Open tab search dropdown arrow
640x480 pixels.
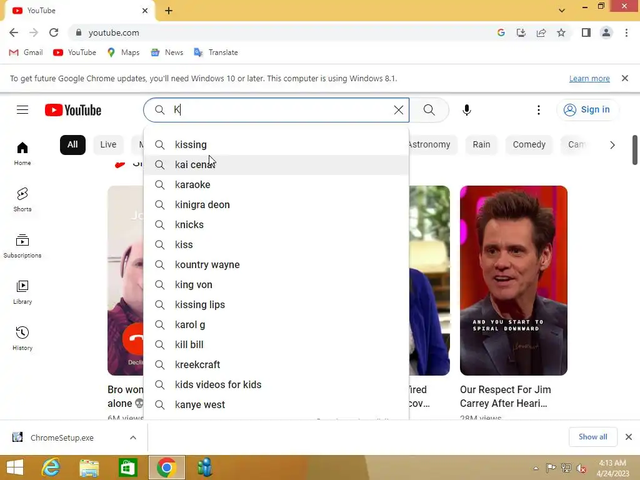pyautogui.click(x=562, y=11)
